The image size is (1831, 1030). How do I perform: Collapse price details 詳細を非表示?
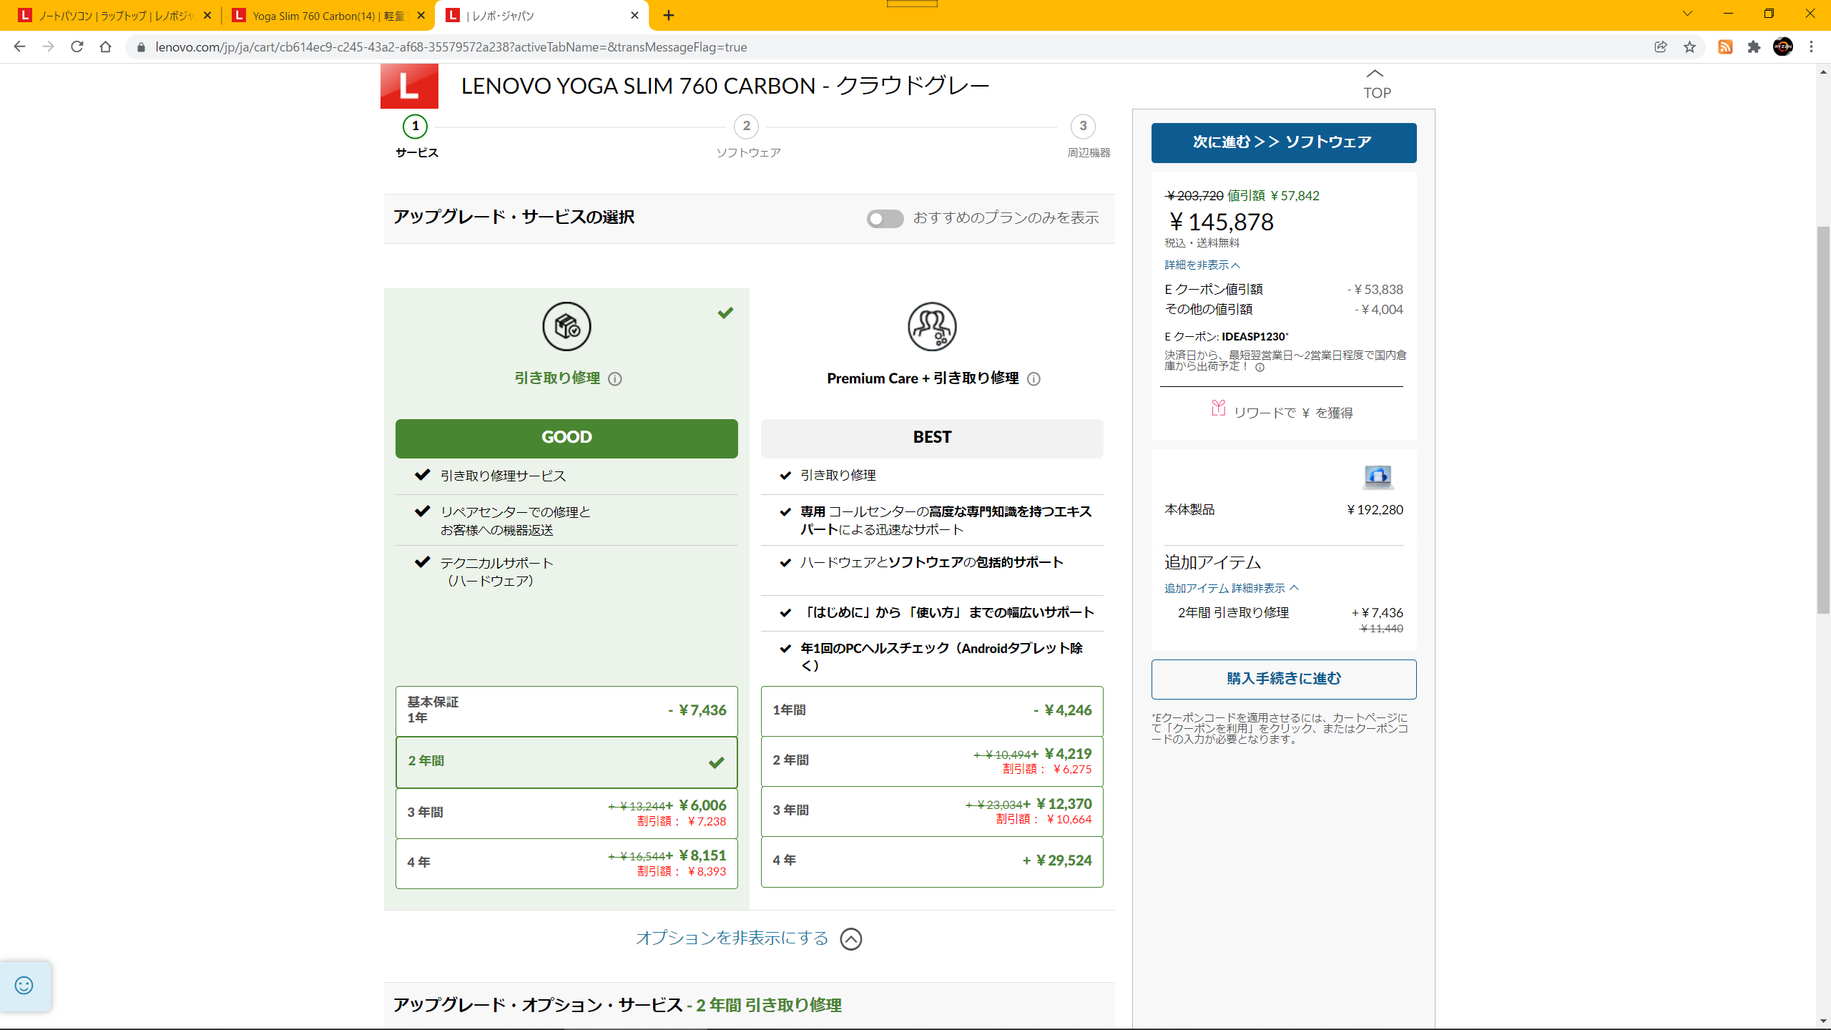click(x=1202, y=265)
